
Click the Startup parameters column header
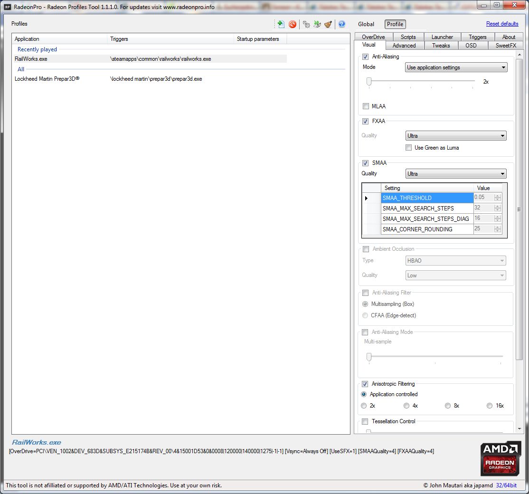point(260,39)
